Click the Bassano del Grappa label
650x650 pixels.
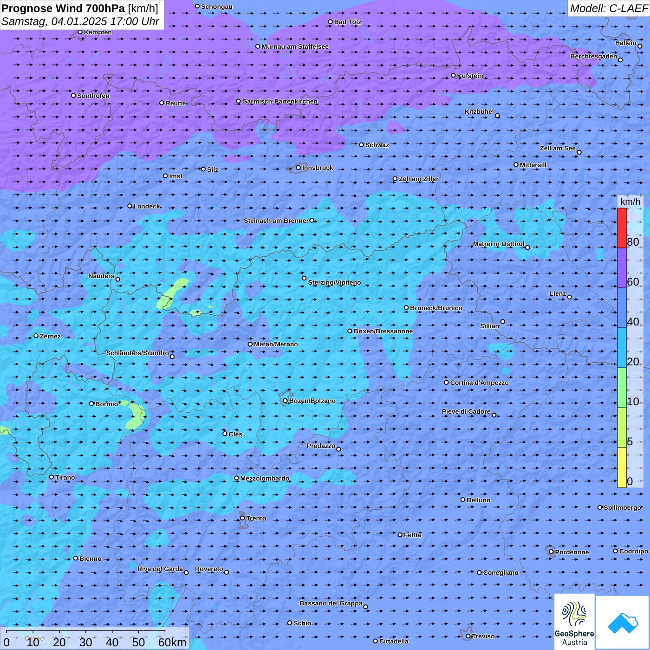point(331,603)
